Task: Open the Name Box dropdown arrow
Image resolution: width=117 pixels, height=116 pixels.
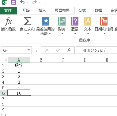Action: pos(28,50)
